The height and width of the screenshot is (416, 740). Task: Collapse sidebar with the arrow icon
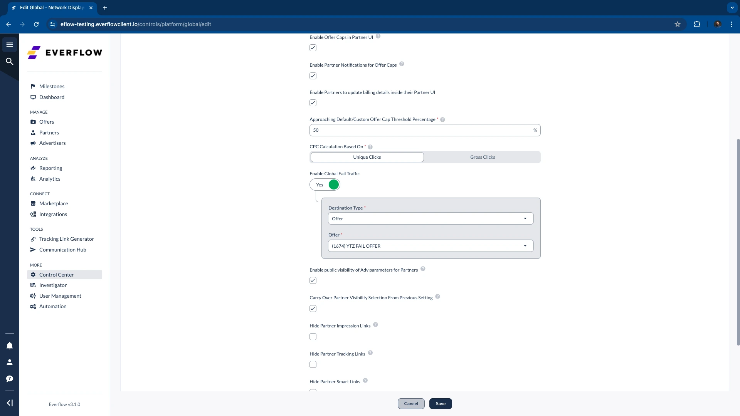click(10, 403)
